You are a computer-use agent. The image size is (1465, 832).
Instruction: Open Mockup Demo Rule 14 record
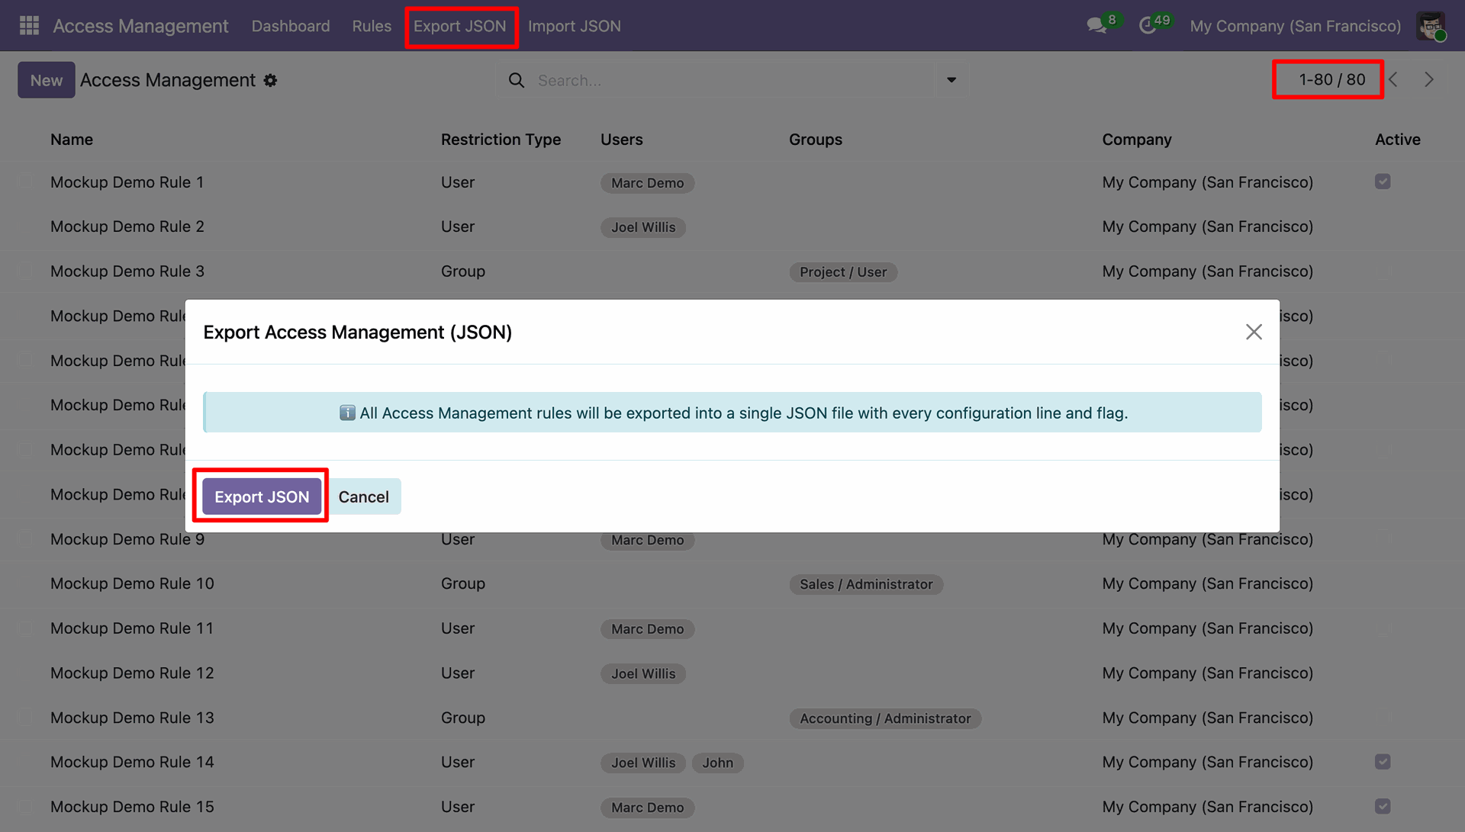pos(132,762)
